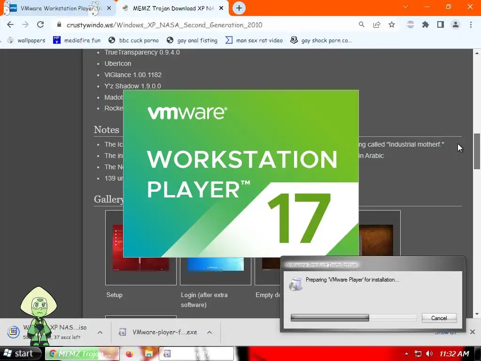Click the Setup caption under gallery
The image size is (481, 361).
pos(115,295)
